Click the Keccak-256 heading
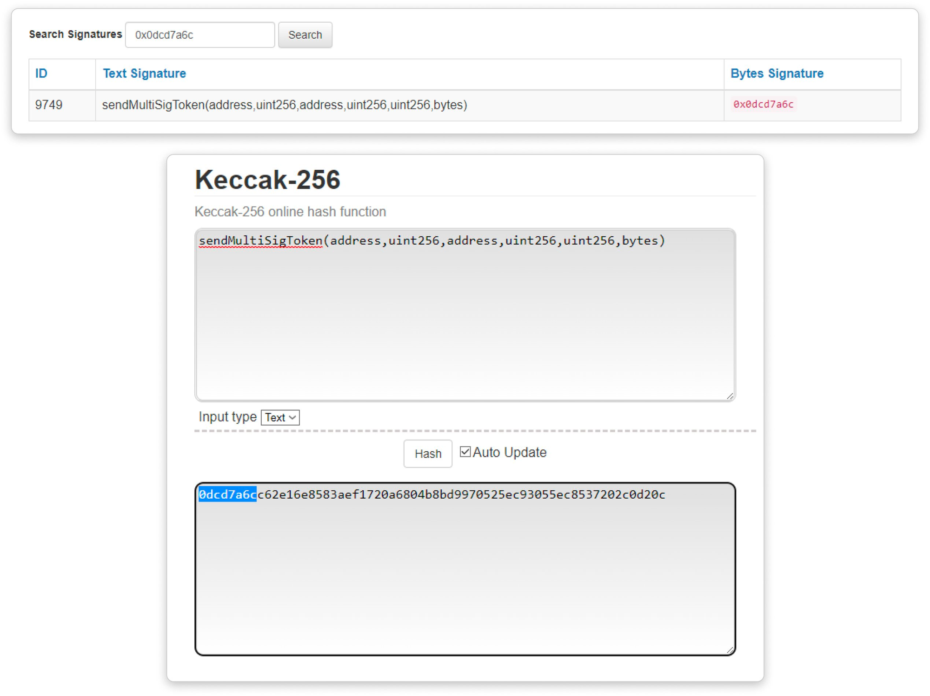 click(267, 180)
